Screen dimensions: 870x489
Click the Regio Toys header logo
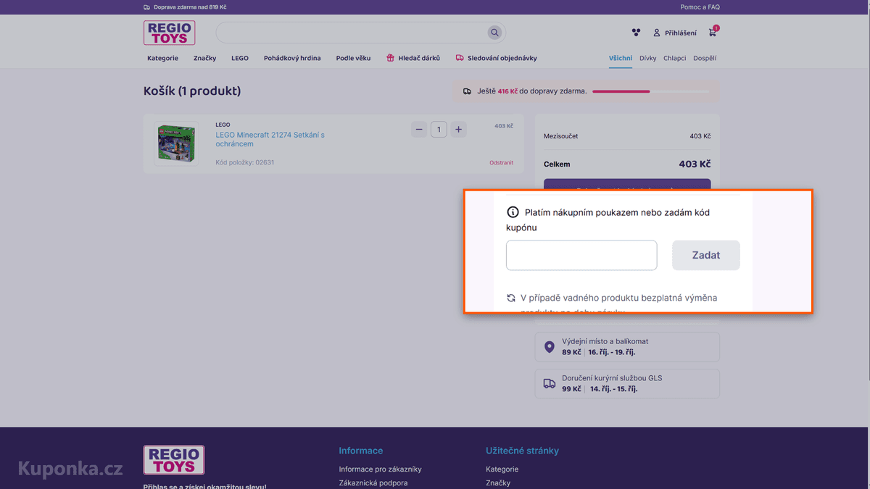click(x=169, y=33)
